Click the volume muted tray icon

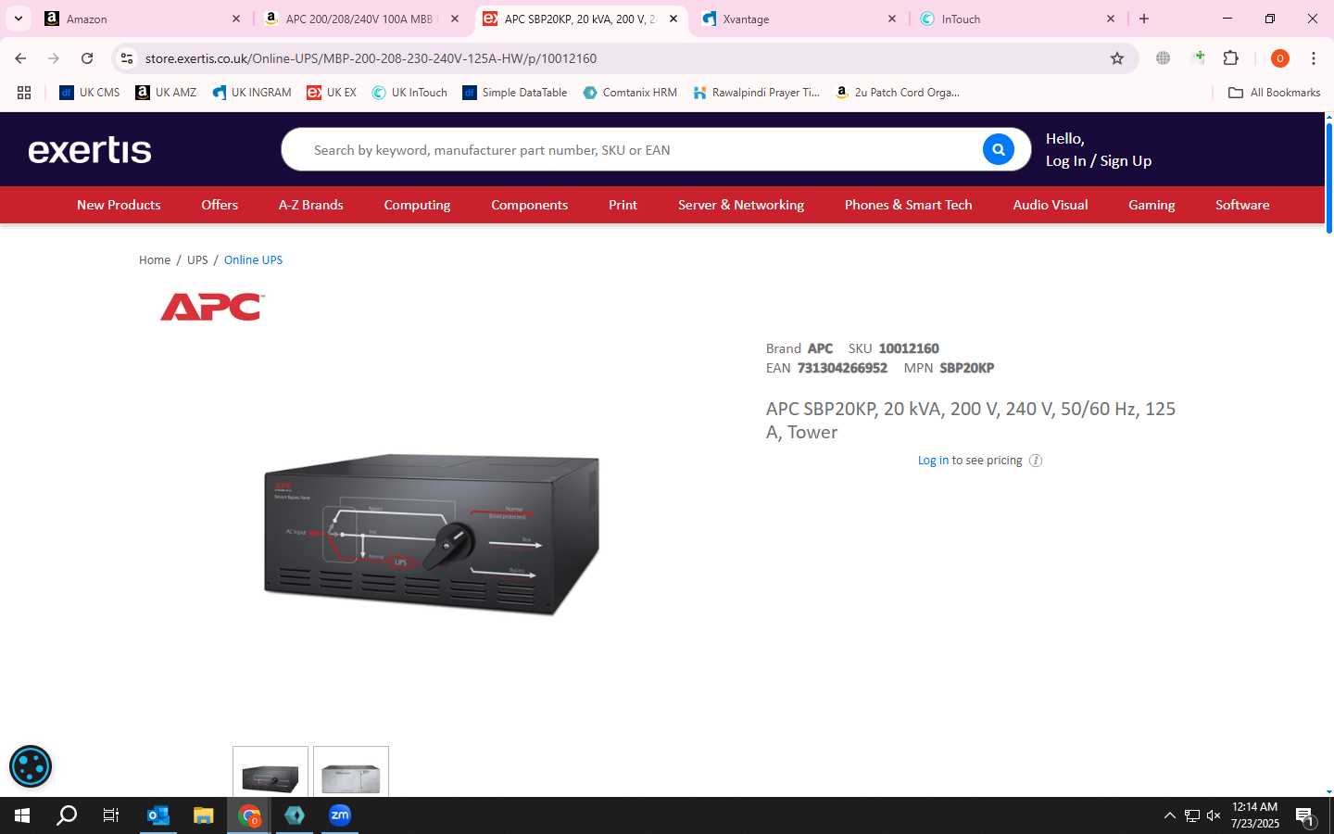[x=1214, y=815]
